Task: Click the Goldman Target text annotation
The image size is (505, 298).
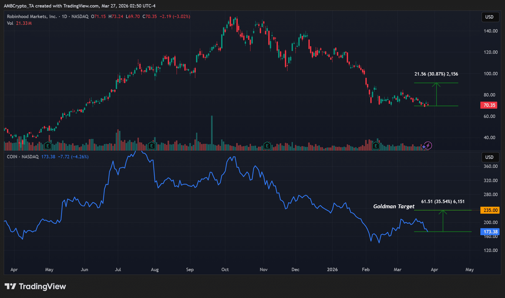Action: click(394, 206)
